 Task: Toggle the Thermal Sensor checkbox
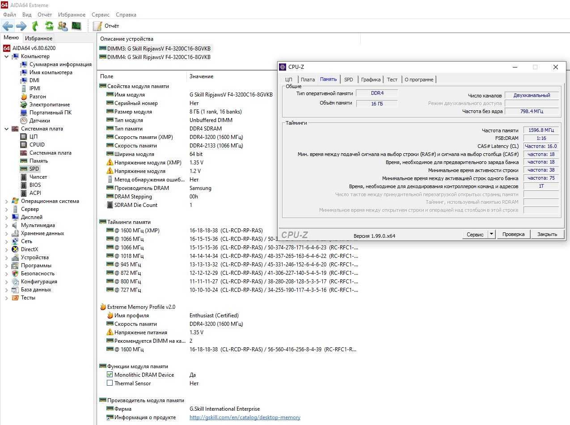[x=110, y=383]
